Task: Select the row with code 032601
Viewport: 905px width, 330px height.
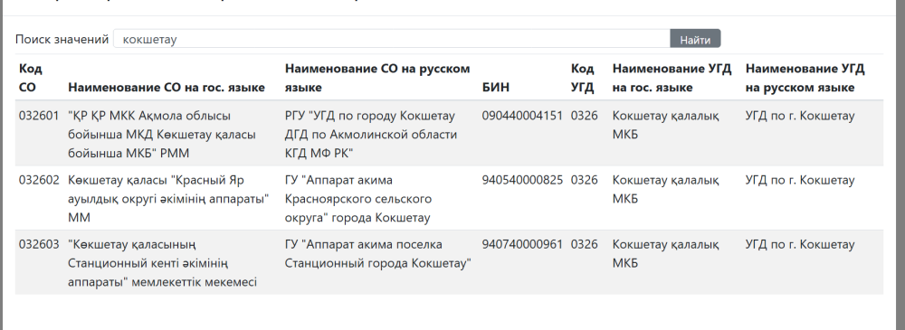Action: click(x=449, y=134)
